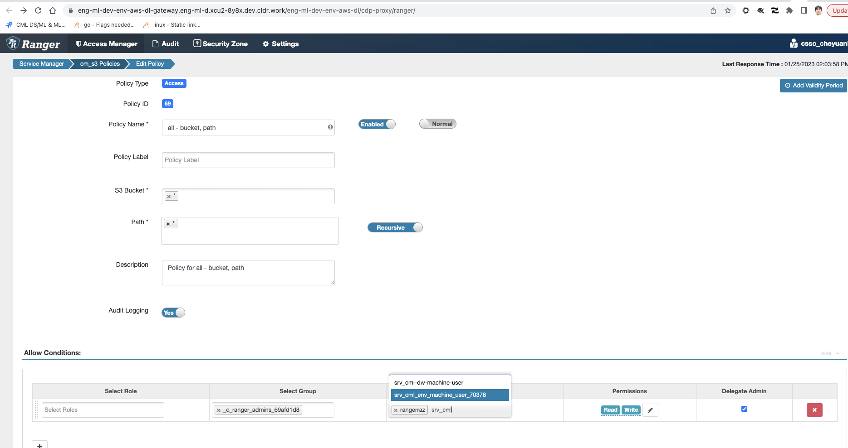The height and width of the screenshot is (448, 848).
Task: Click the info icon in Policy Name field
Action: click(x=330, y=127)
